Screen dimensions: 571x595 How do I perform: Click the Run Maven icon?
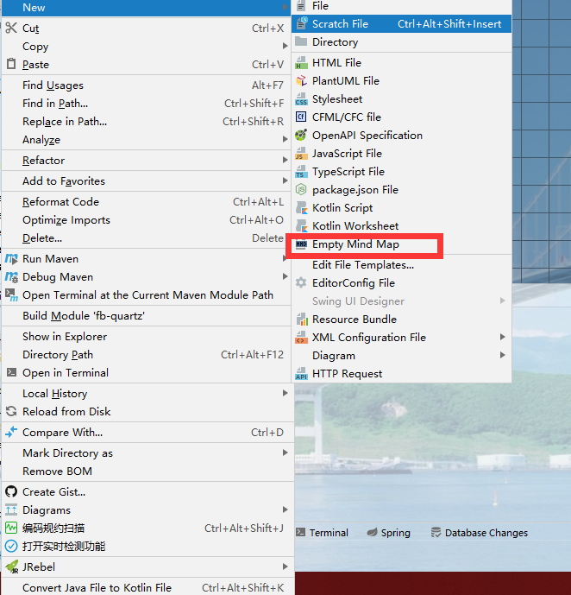pos(11,259)
